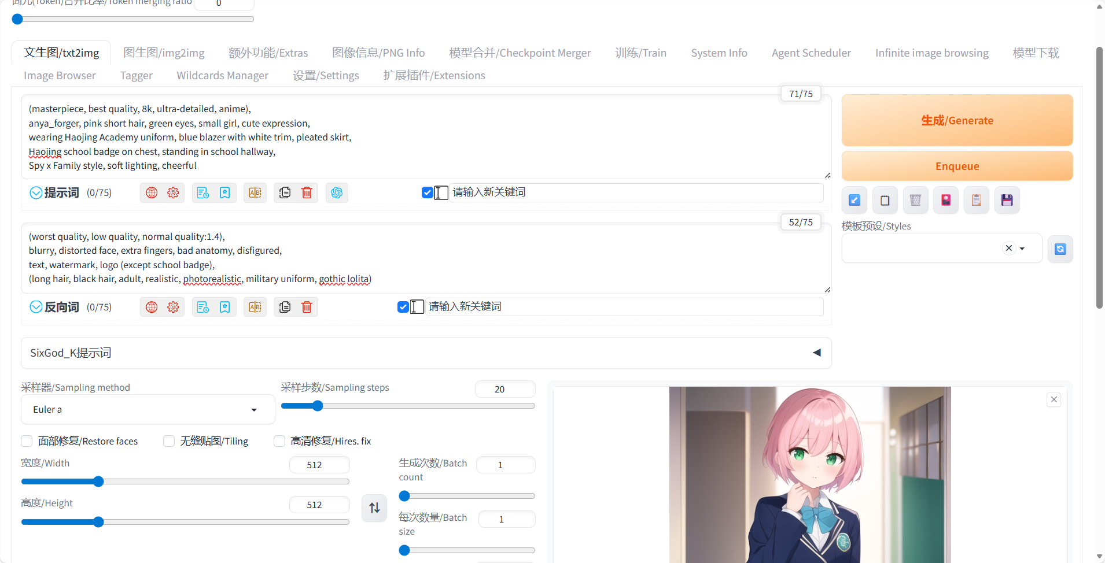Switch to the 图生图/img2img tab
The width and height of the screenshot is (1105, 563).
click(164, 53)
